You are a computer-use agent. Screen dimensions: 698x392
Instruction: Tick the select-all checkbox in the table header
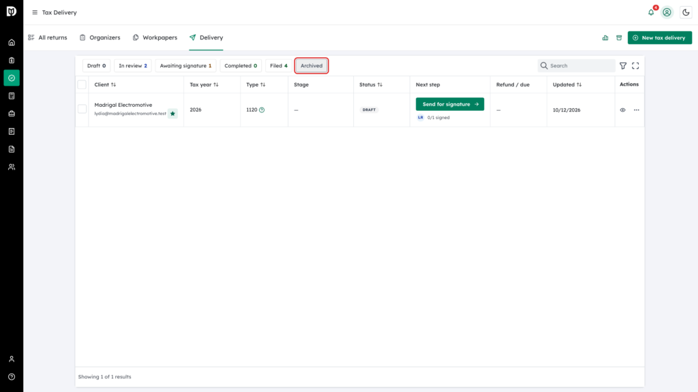(x=82, y=84)
